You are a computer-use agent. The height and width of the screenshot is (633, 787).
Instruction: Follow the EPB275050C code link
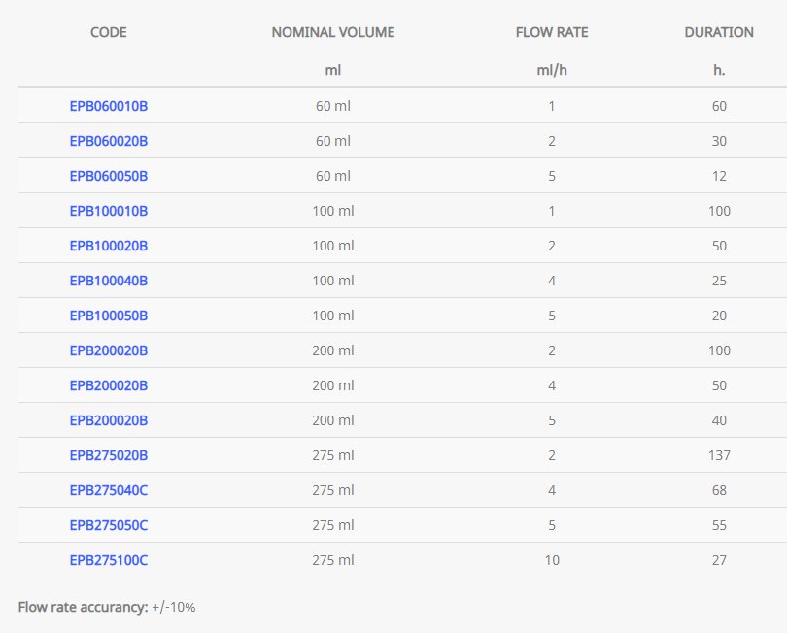coord(108,525)
